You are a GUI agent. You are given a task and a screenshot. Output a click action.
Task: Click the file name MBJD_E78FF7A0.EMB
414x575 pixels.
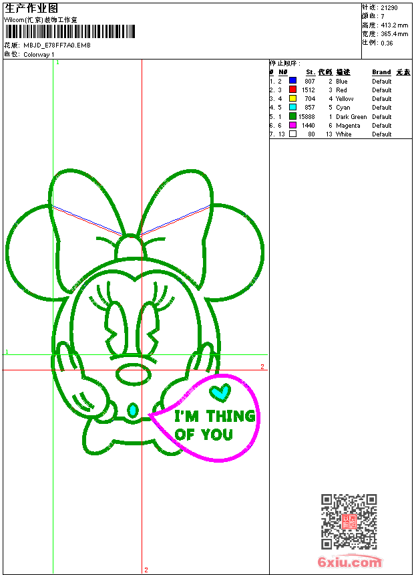pos(57,45)
